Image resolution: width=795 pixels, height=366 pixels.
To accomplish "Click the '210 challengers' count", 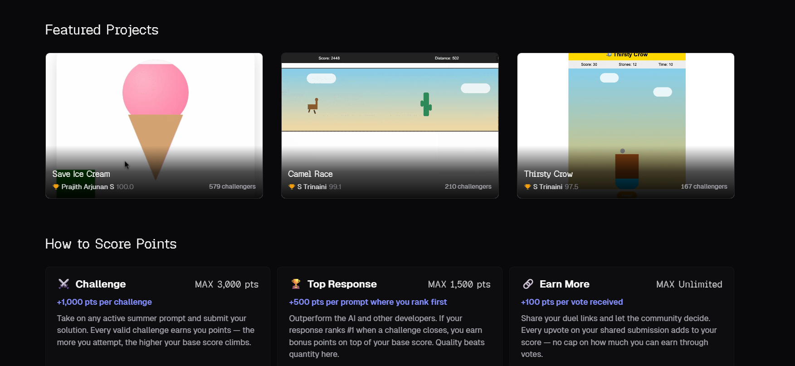I will [468, 187].
